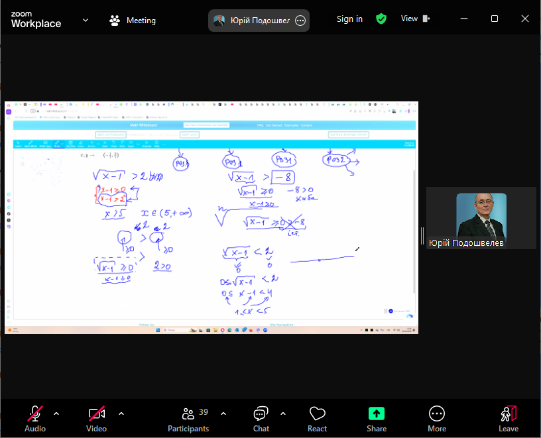Click the speaker name ellipsis button

(x=300, y=21)
